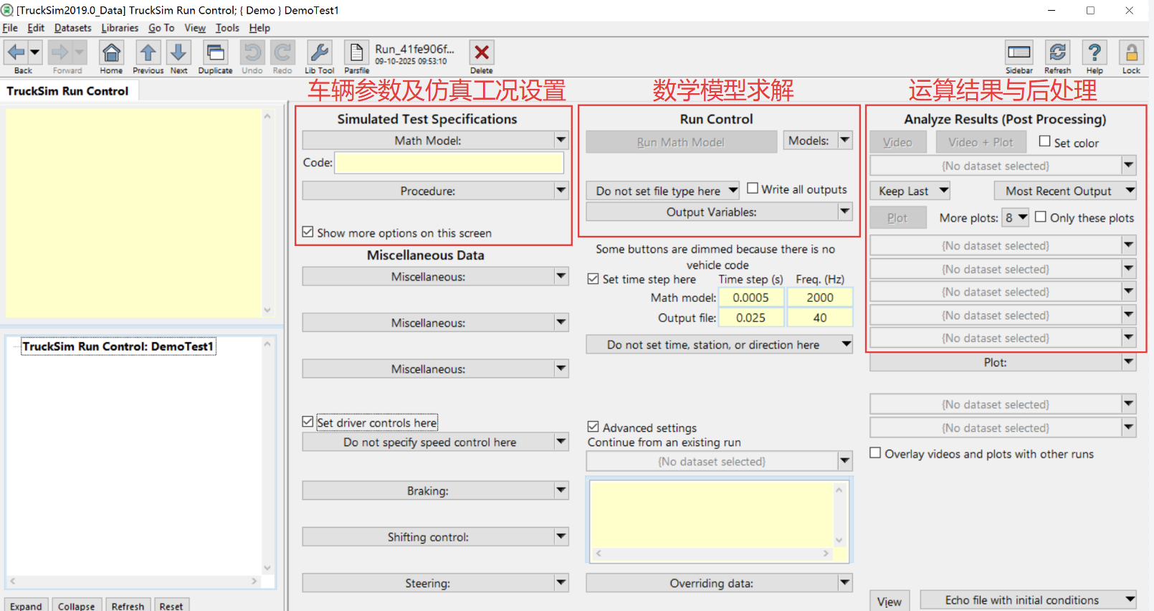The width and height of the screenshot is (1154, 611).
Task: Delete the dataset with red X
Action: [482, 52]
